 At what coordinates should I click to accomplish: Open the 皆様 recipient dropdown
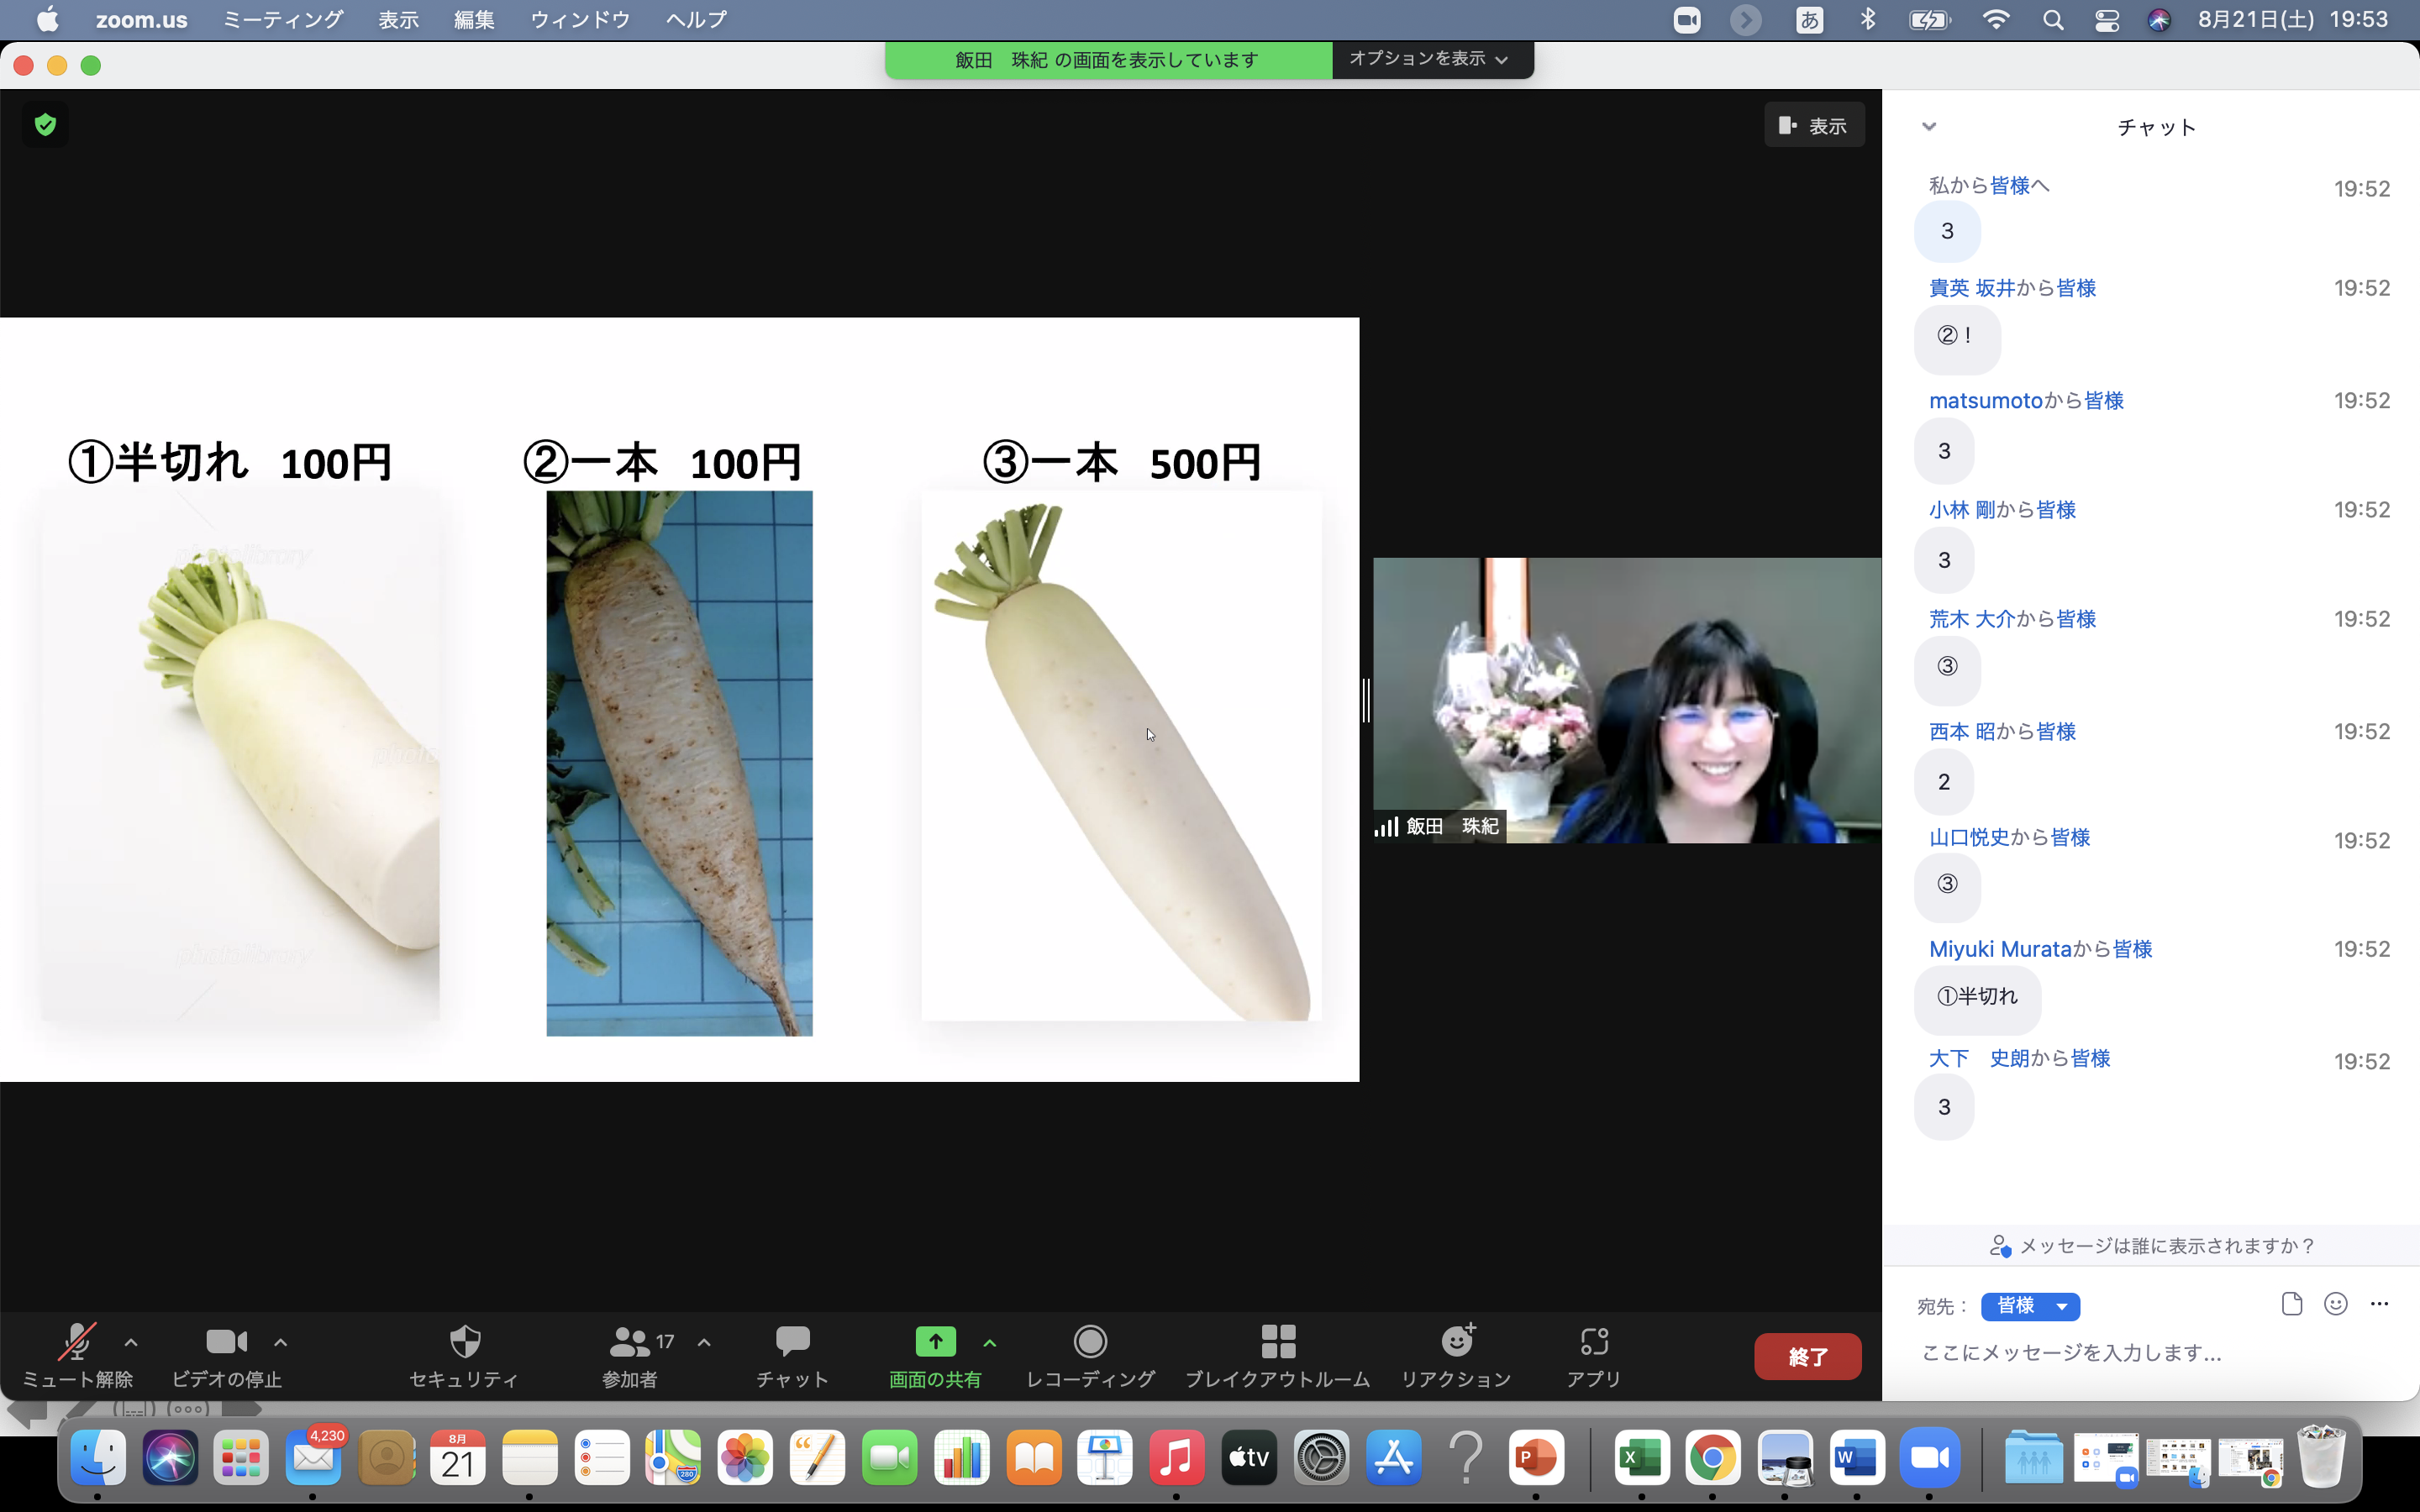[x=2029, y=1306]
